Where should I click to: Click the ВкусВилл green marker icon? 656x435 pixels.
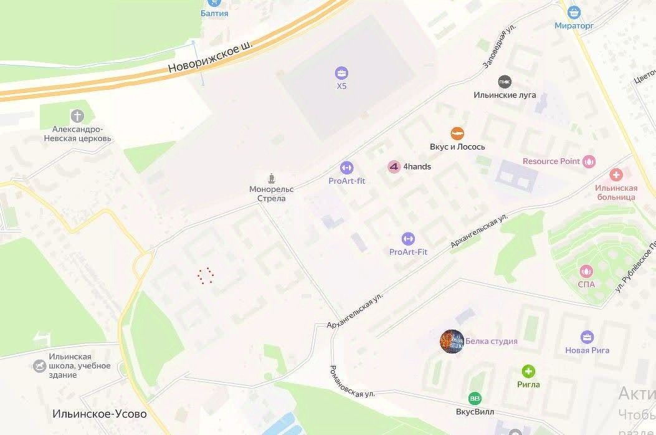[x=475, y=398]
